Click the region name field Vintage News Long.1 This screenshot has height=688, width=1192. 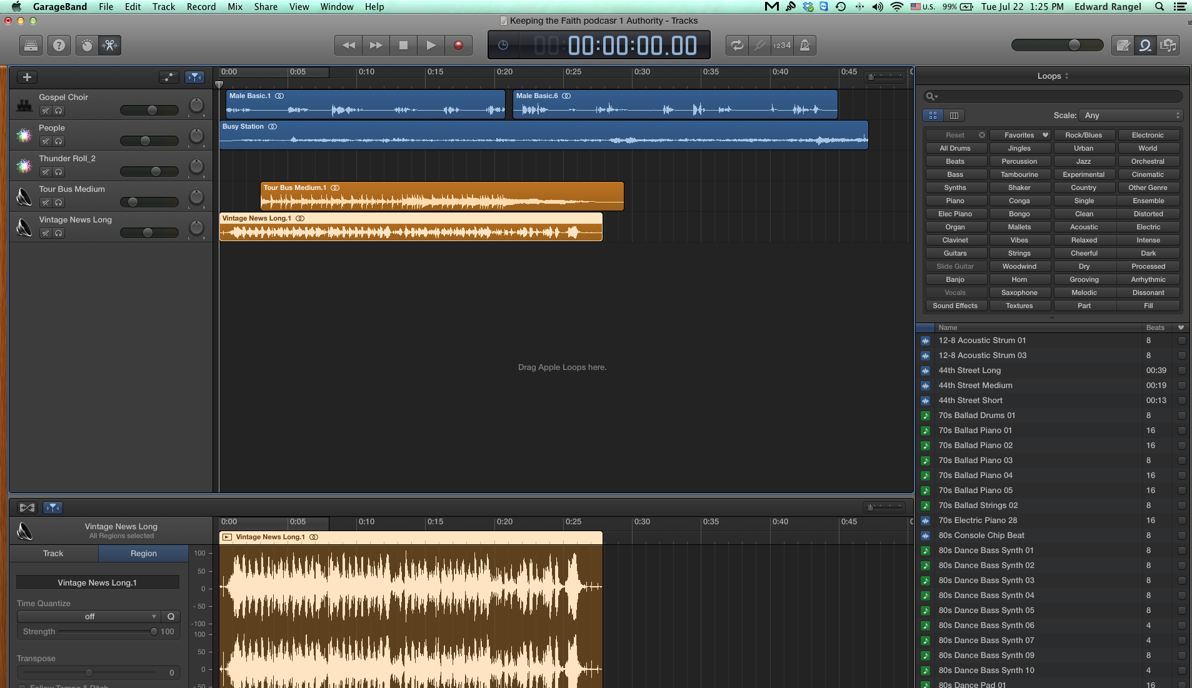coord(98,582)
